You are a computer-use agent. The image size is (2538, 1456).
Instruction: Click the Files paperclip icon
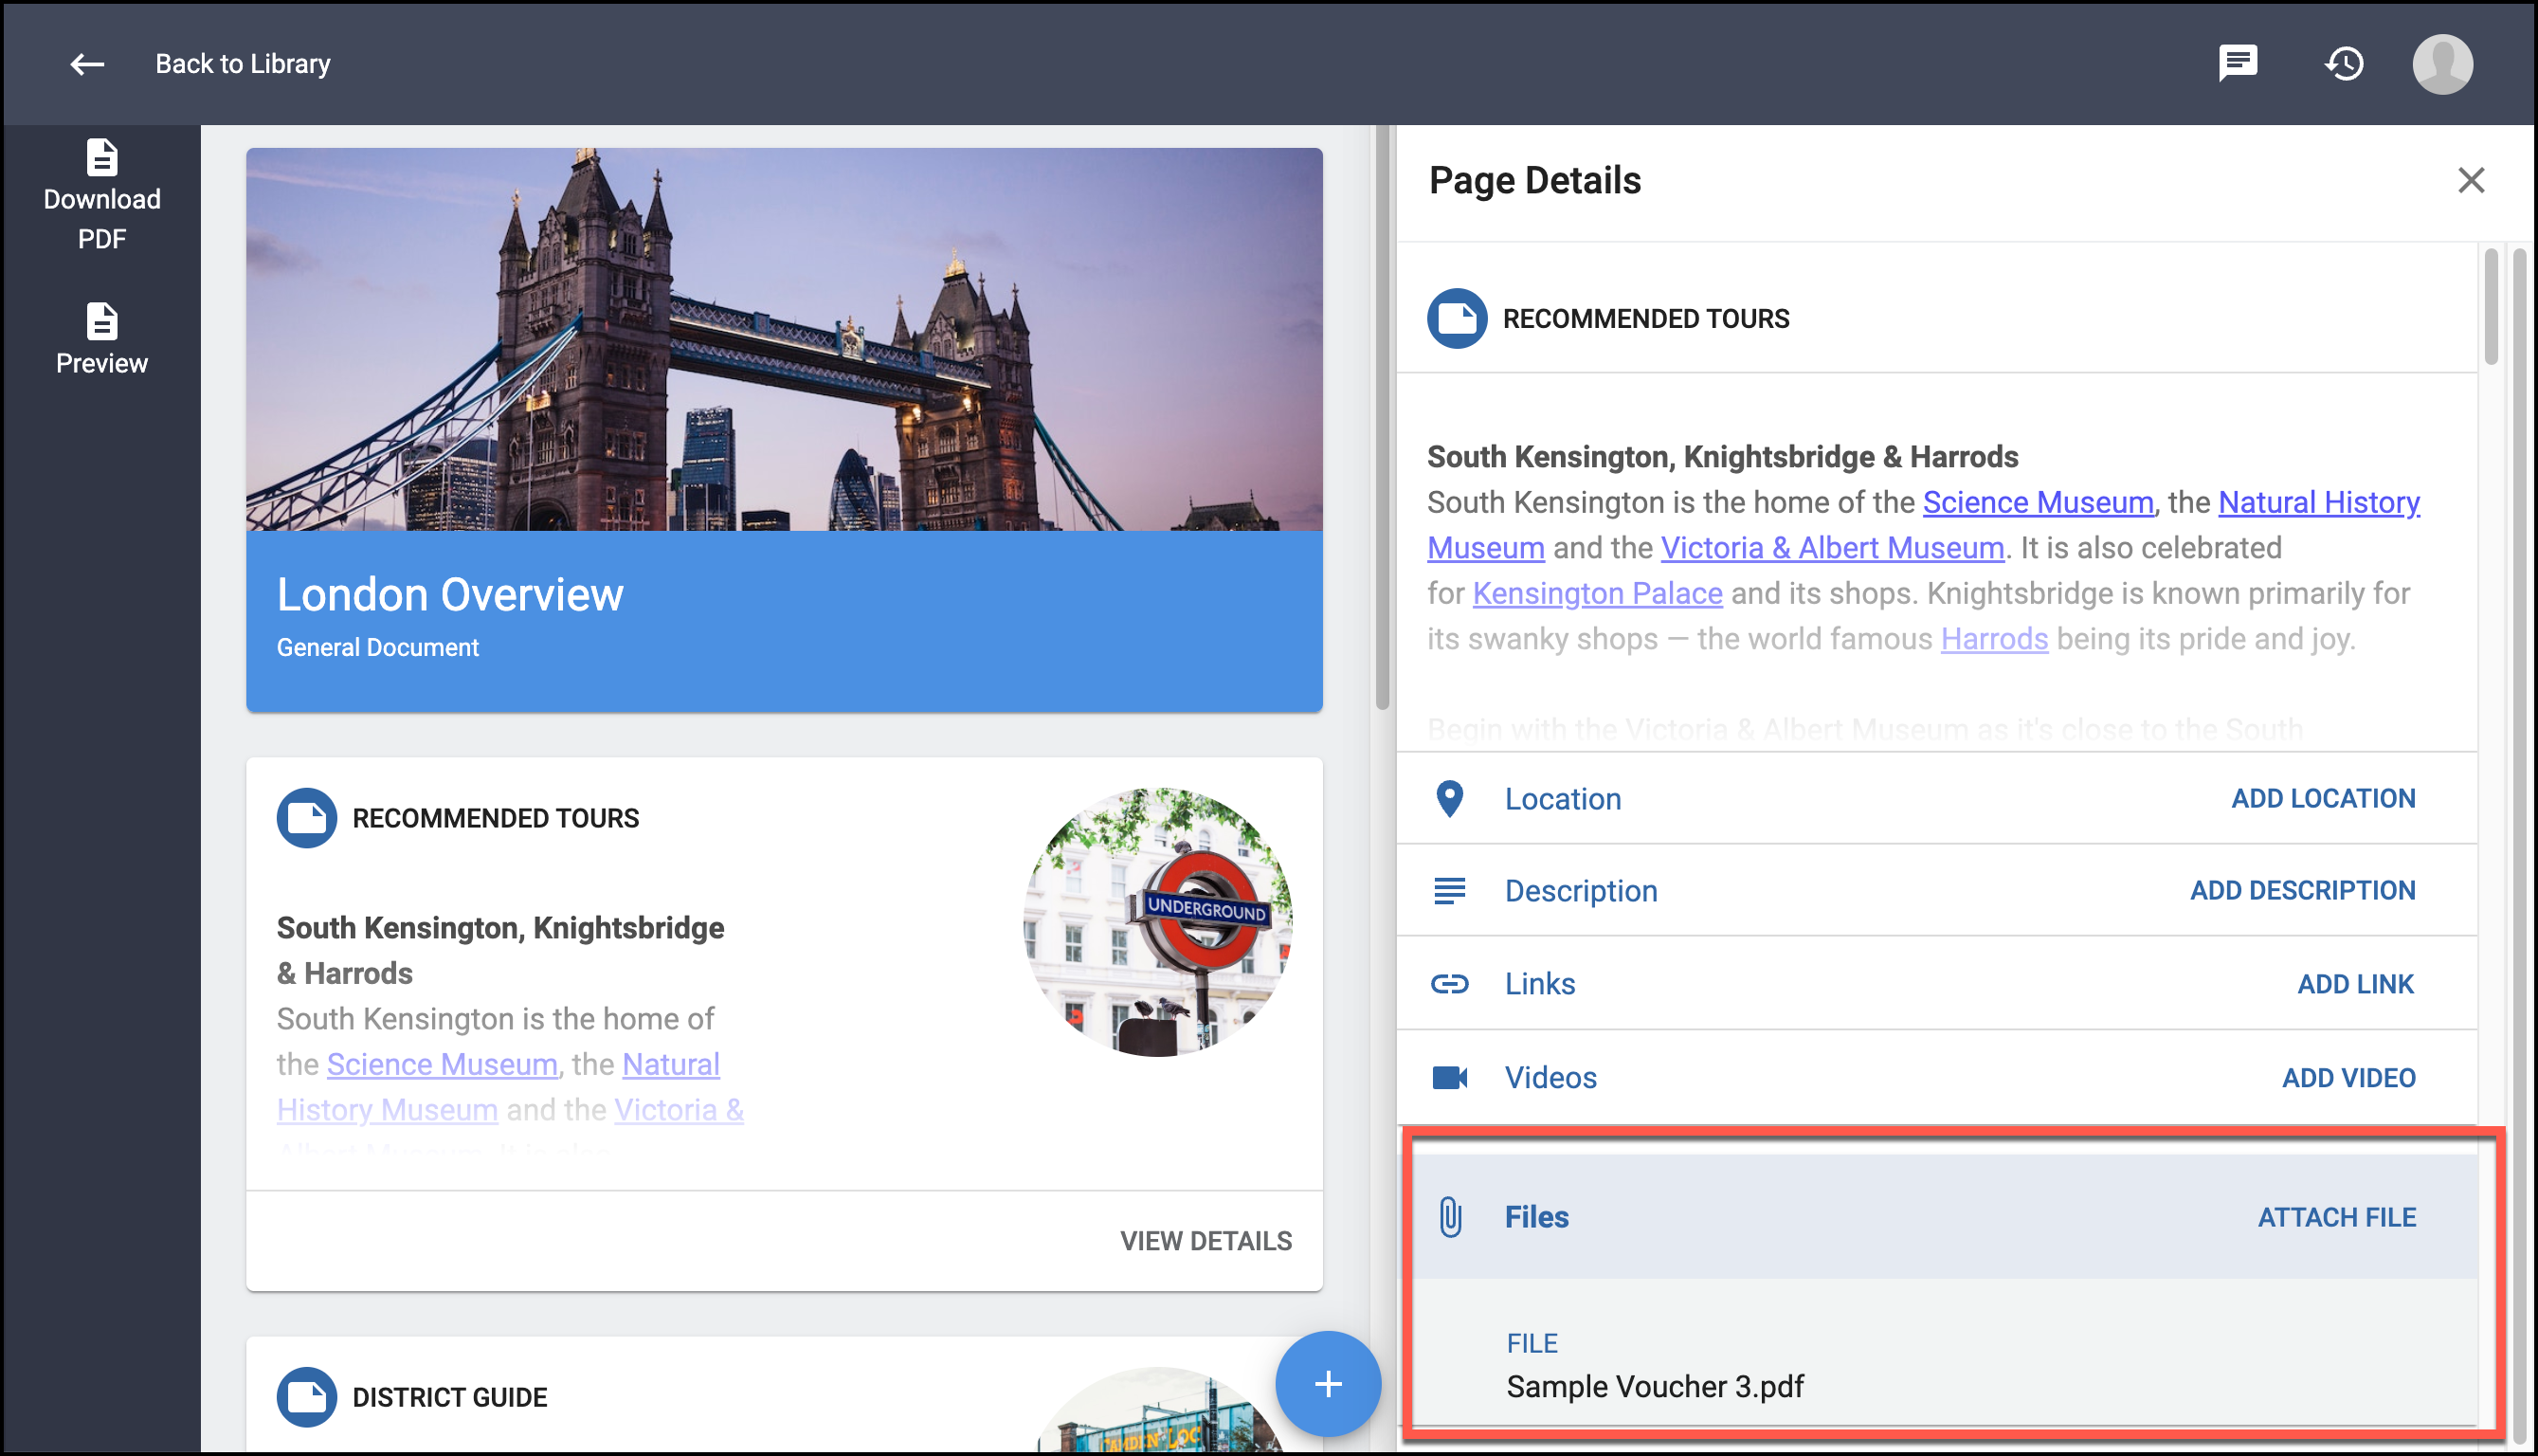[1449, 1217]
